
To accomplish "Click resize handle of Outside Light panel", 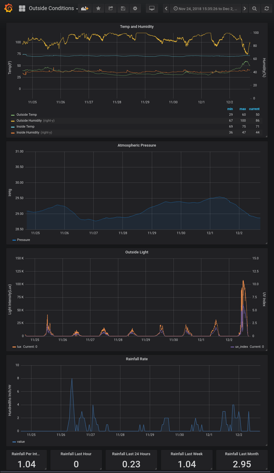I will [266, 350].
